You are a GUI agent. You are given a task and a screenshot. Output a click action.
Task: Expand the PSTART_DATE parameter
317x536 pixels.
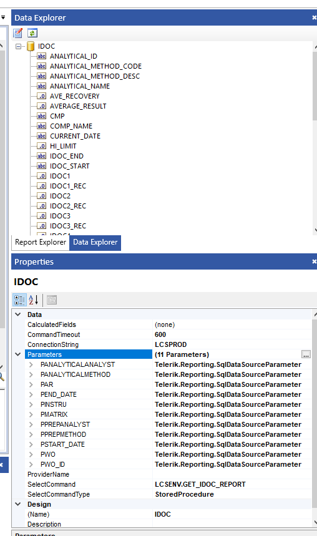(31, 444)
